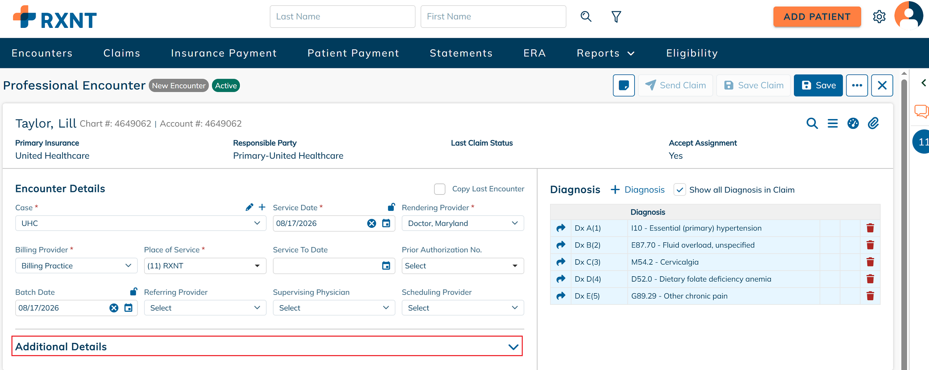Click the arrow icon for Dx B(2)
929x370 pixels.
coord(561,245)
